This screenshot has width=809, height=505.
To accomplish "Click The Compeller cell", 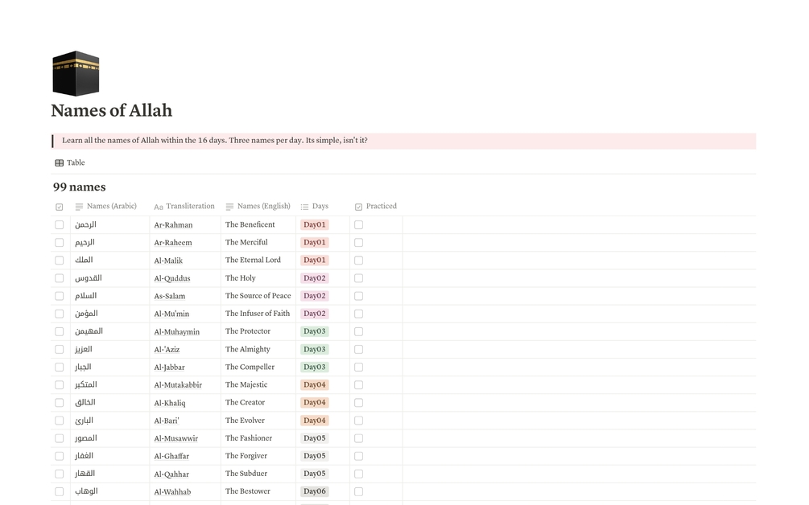I will [x=258, y=367].
